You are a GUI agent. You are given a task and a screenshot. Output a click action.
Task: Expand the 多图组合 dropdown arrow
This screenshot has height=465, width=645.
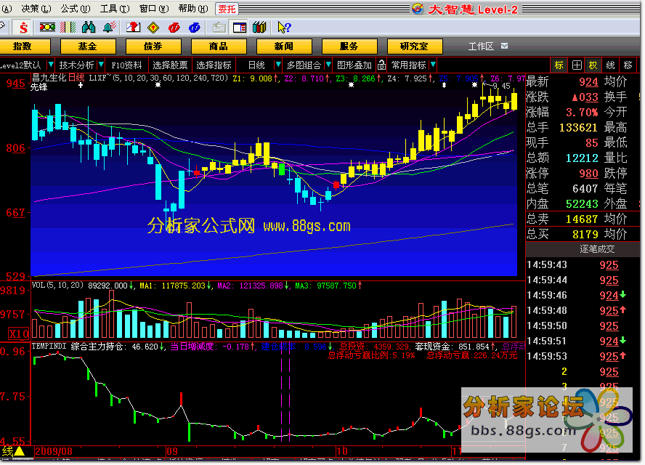[328, 65]
